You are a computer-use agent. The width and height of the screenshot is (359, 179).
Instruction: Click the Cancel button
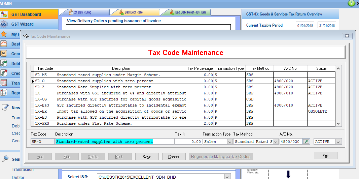[174, 156]
